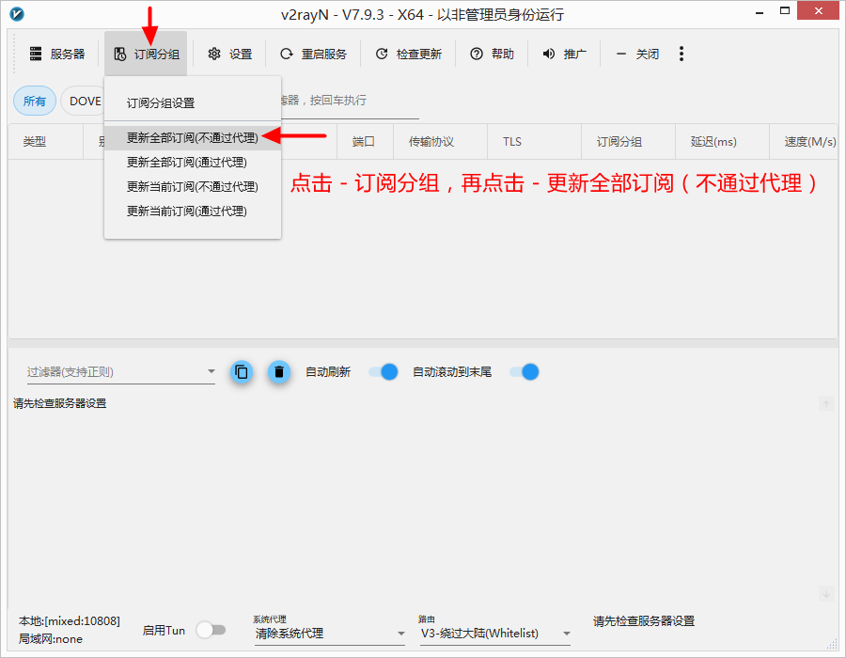
Task: Choose 更新全部订阅(通过代理)
Action: pyautogui.click(x=193, y=163)
